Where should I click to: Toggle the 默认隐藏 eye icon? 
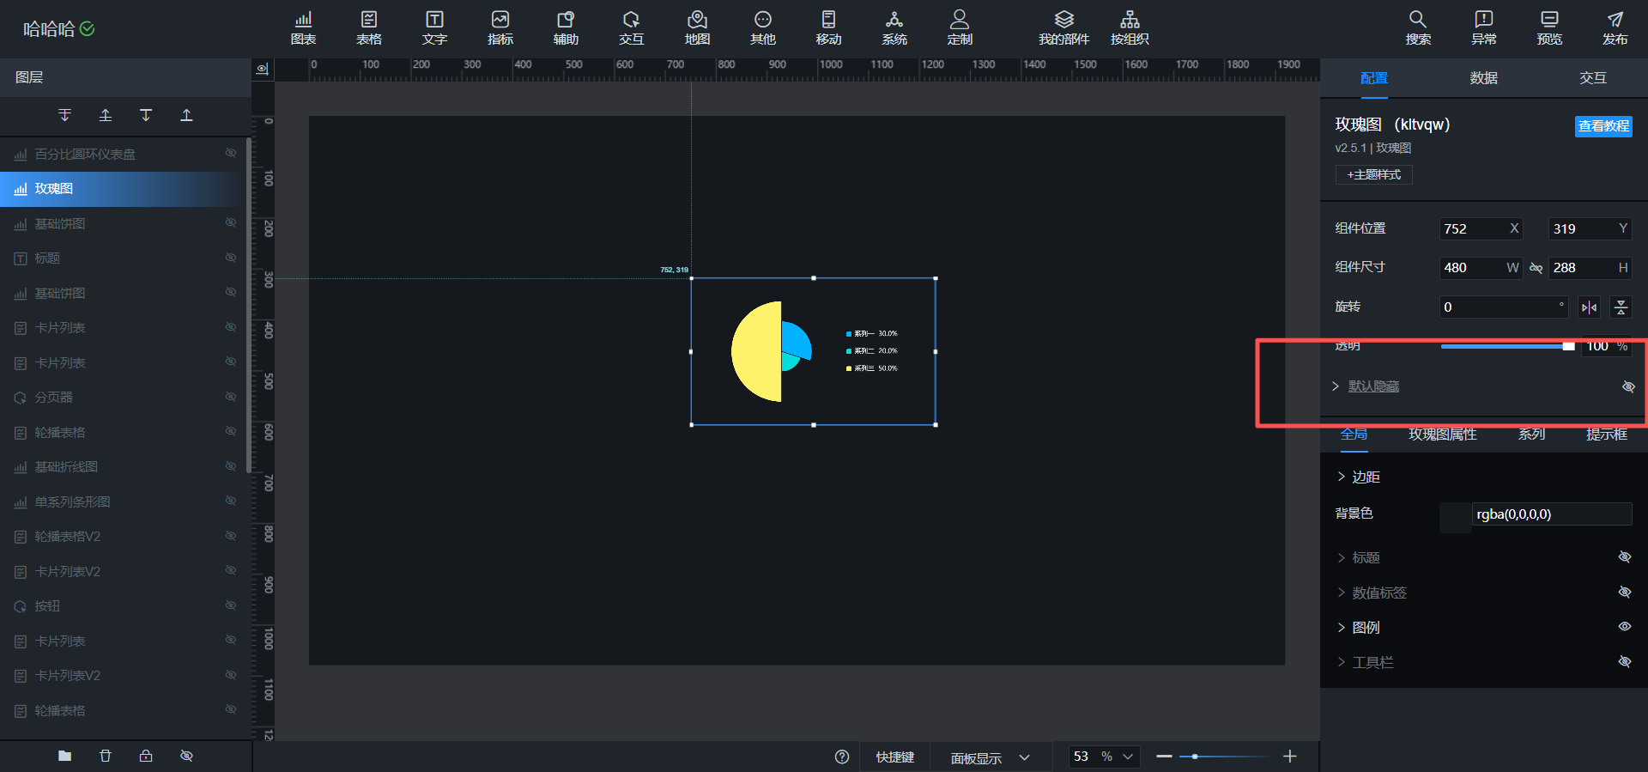[x=1628, y=386]
